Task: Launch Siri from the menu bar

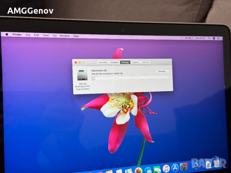Action: (x=214, y=38)
